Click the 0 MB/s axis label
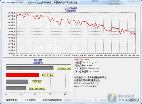The width and height of the screenshot is (142, 104). (x=12, y=53)
